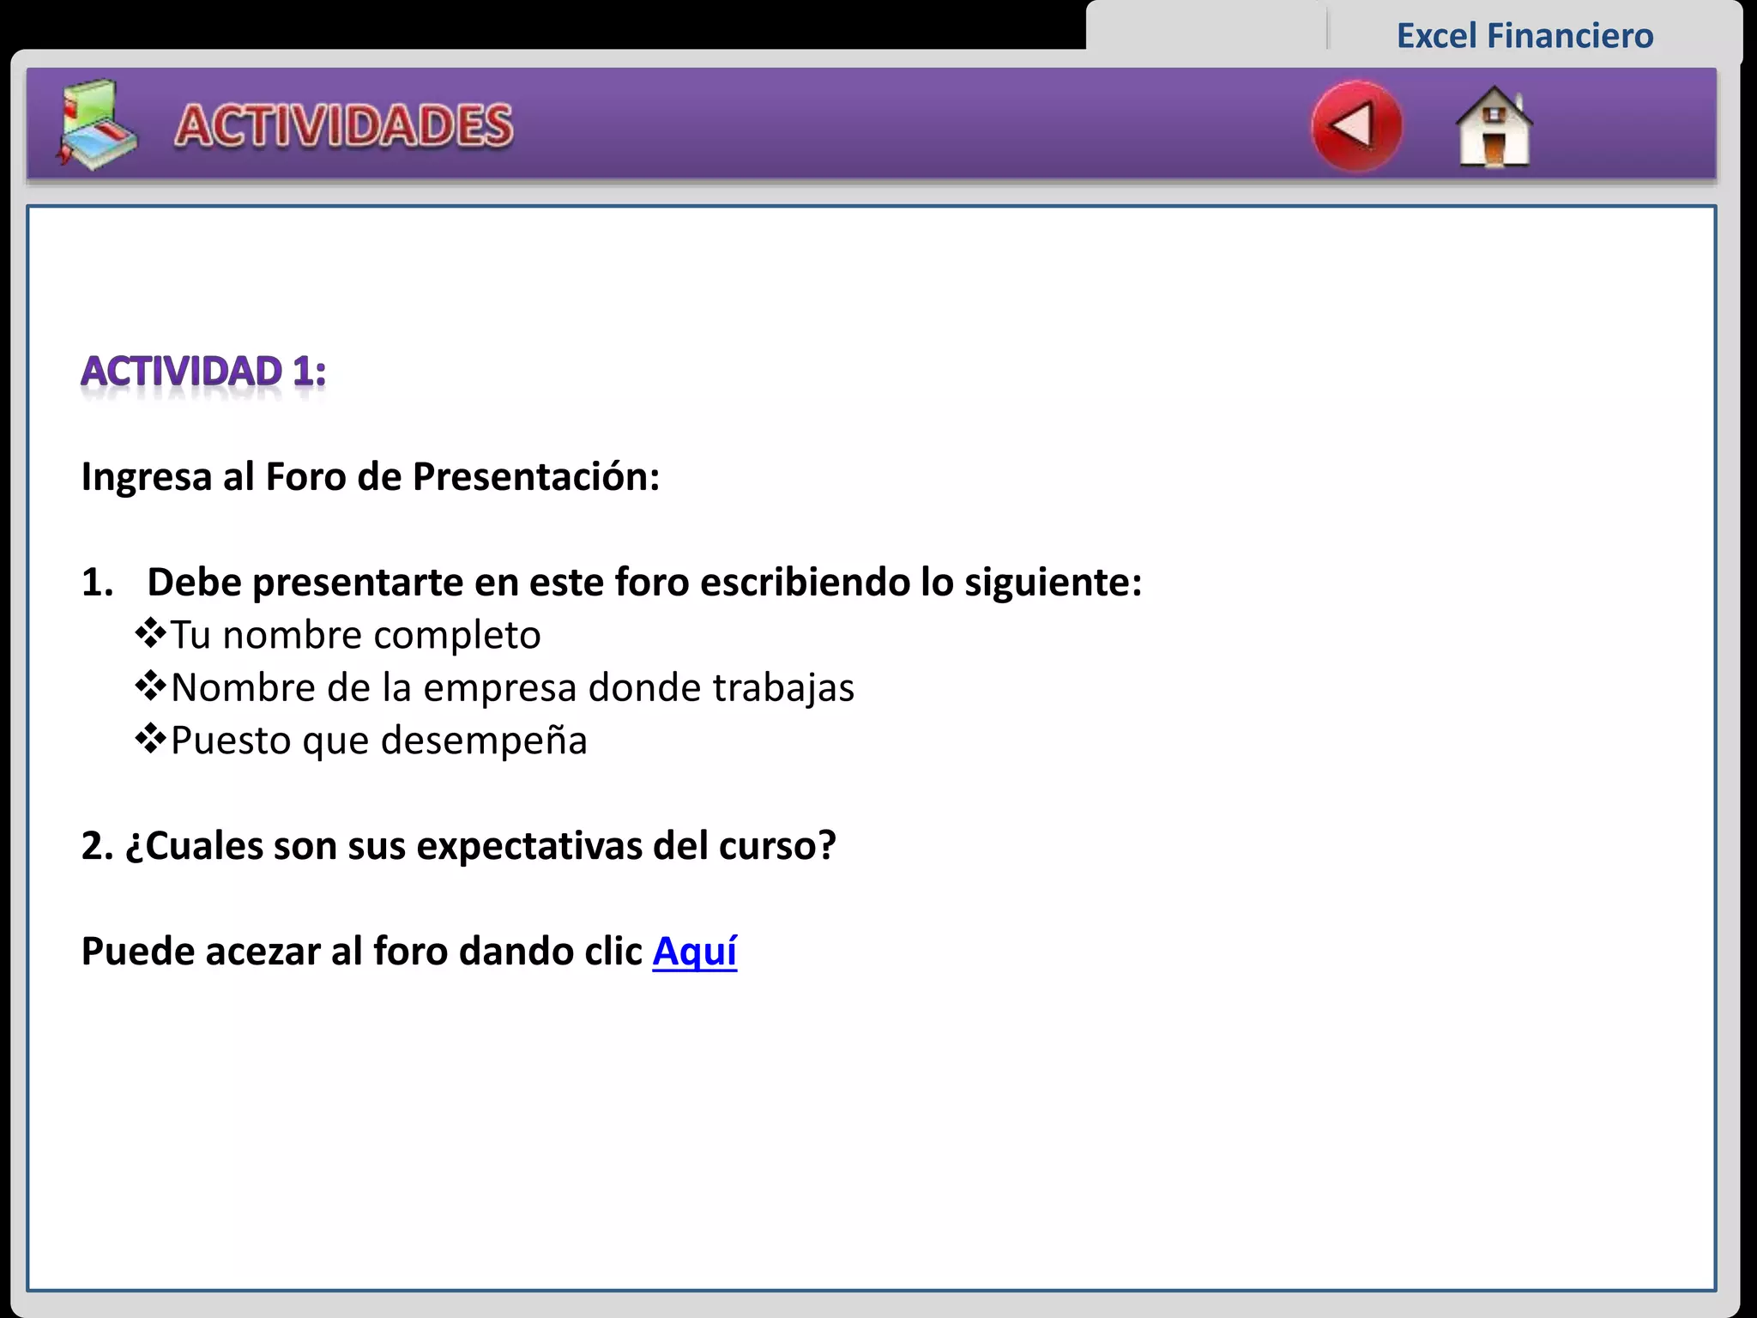Click the 'Puesto que desempeña' bullet
Image resolution: width=1757 pixels, height=1318 pixels.
(361, 741)
